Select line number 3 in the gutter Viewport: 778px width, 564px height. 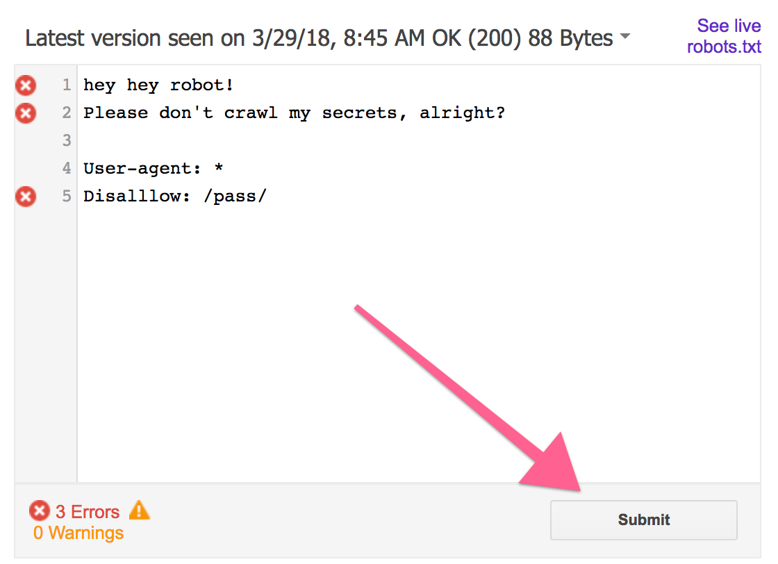pos(67,141)
